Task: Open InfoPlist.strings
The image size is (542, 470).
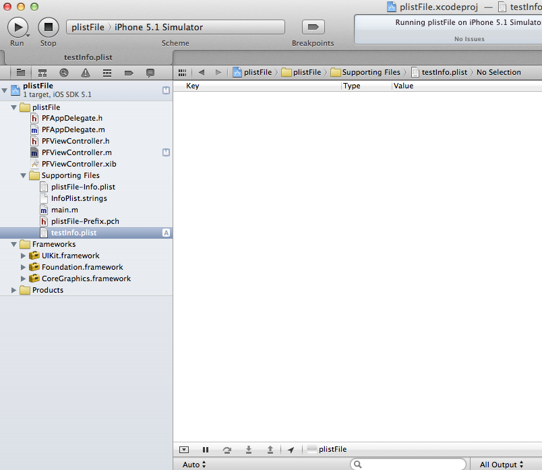Action: pos(79,198)
